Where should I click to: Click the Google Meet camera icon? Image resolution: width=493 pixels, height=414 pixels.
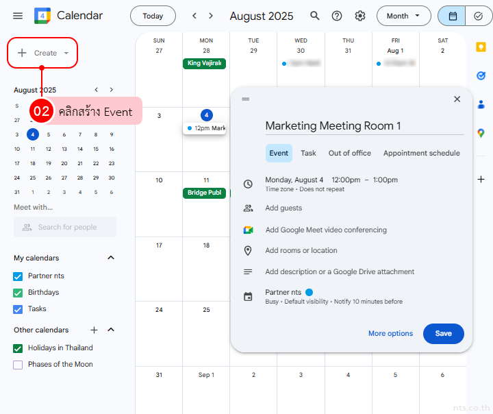248,230
